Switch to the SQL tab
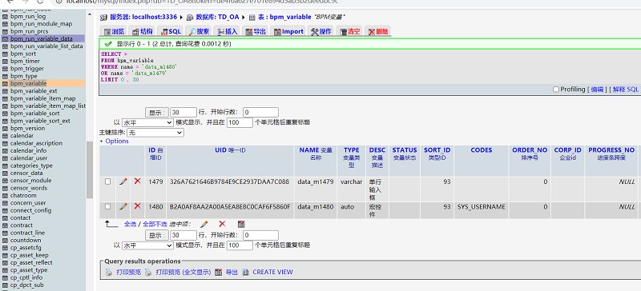 click(171, 31)
